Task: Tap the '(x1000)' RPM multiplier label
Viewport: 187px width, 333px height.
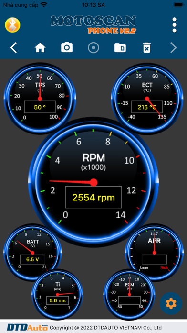Action: 93,167
